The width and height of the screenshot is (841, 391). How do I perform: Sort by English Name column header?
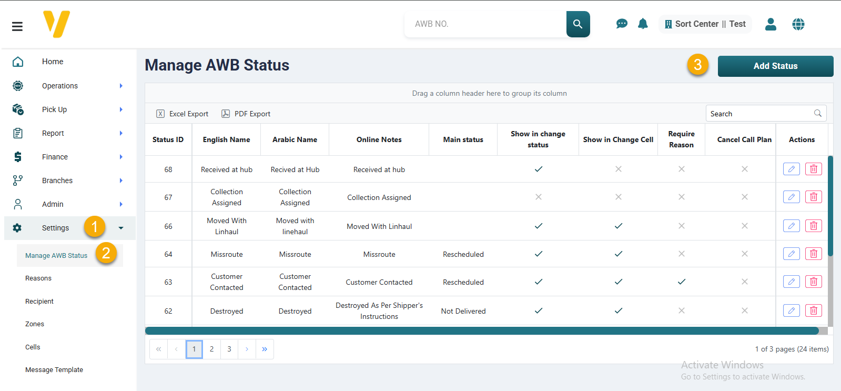click(x=227, y=139)
